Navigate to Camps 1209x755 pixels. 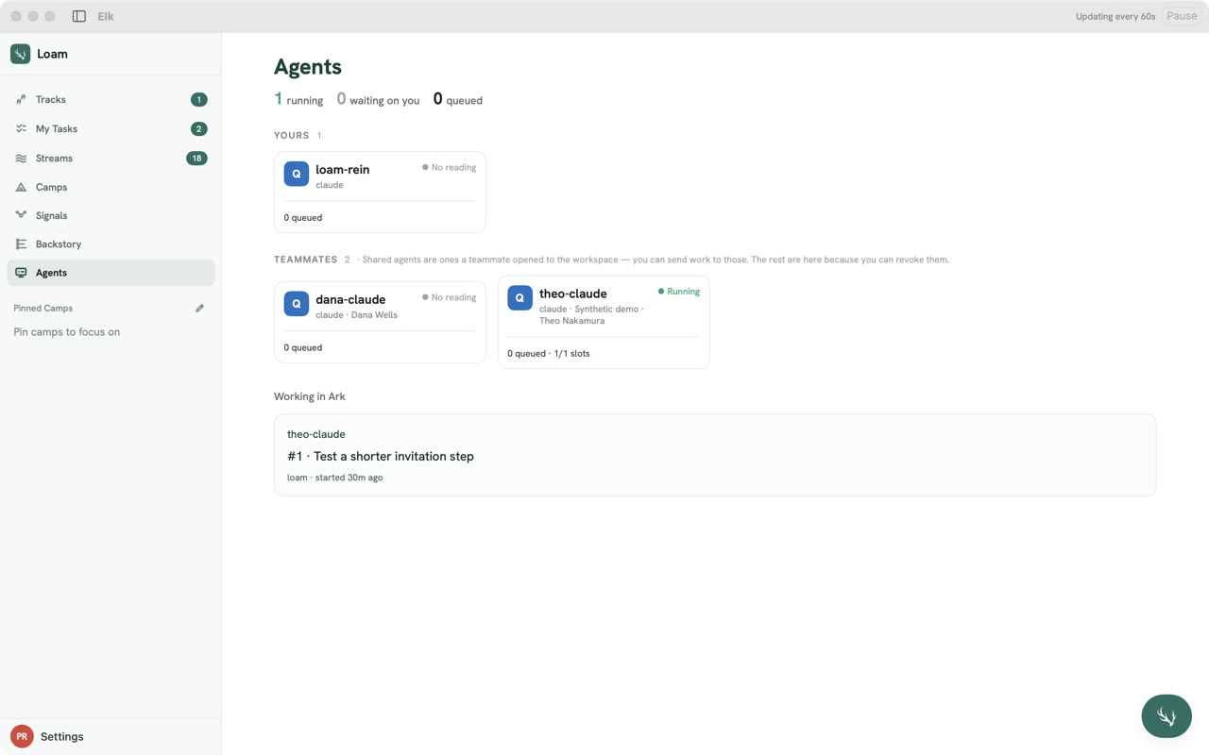click(111, 187)
